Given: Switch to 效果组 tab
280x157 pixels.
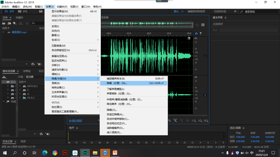Looking at the screenshot, I should pyautogui.click(x=27, y=71).
